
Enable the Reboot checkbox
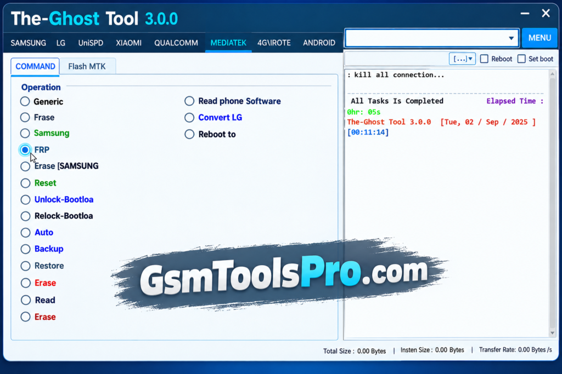[x=484, y=59]
